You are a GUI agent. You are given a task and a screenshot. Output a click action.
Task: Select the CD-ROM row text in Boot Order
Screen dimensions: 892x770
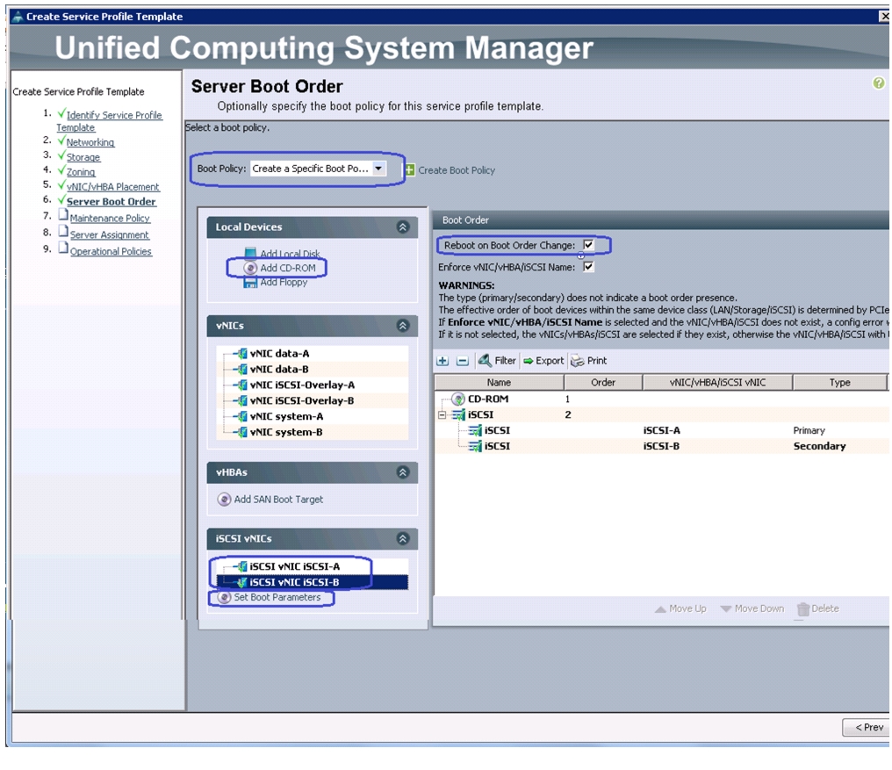[x=488, y=399]
